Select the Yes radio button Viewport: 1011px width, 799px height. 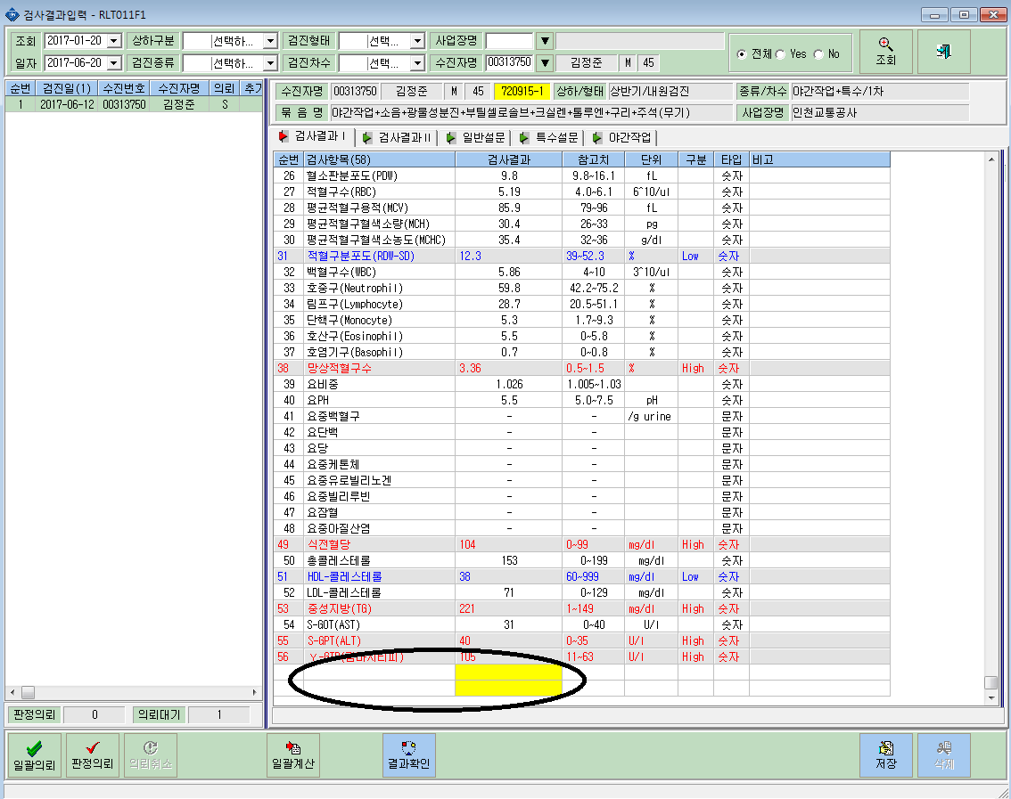pos(780,54)
